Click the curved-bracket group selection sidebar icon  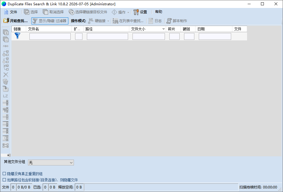[x=6, y=138]
